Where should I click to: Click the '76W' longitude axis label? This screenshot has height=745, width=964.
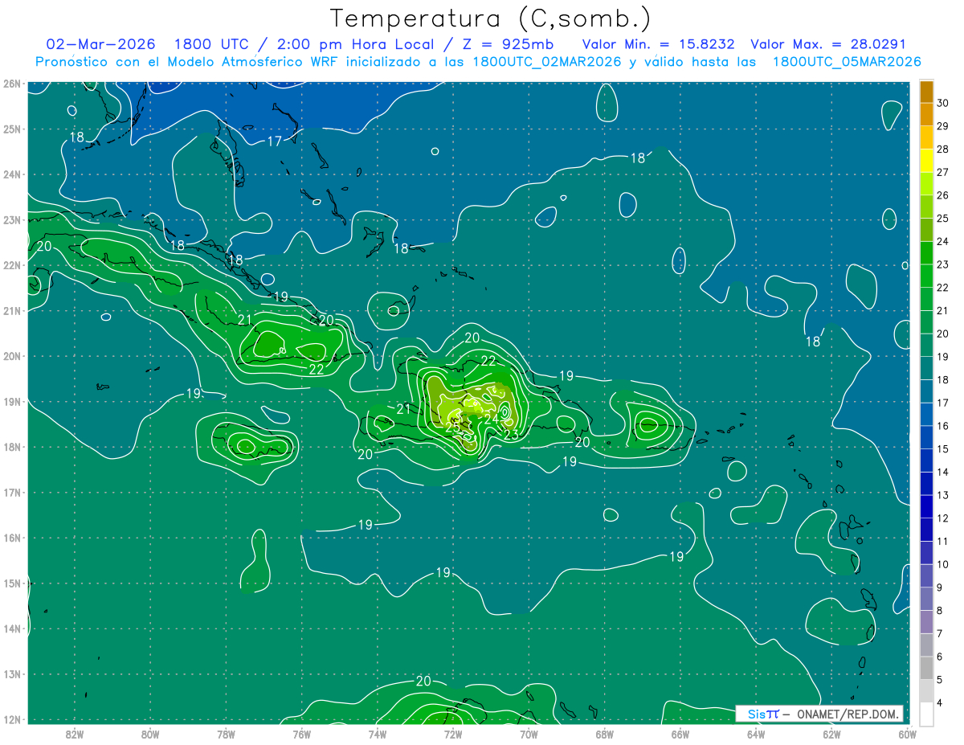(301, 734)
